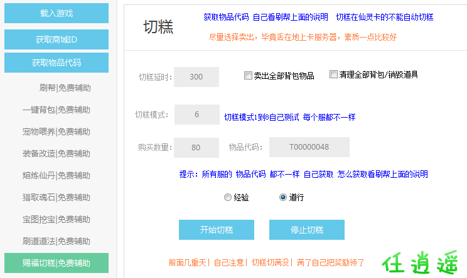Open 刷道道法|免费辅助 menu entry
Screen dimensions: 467x278
(56, 241)
